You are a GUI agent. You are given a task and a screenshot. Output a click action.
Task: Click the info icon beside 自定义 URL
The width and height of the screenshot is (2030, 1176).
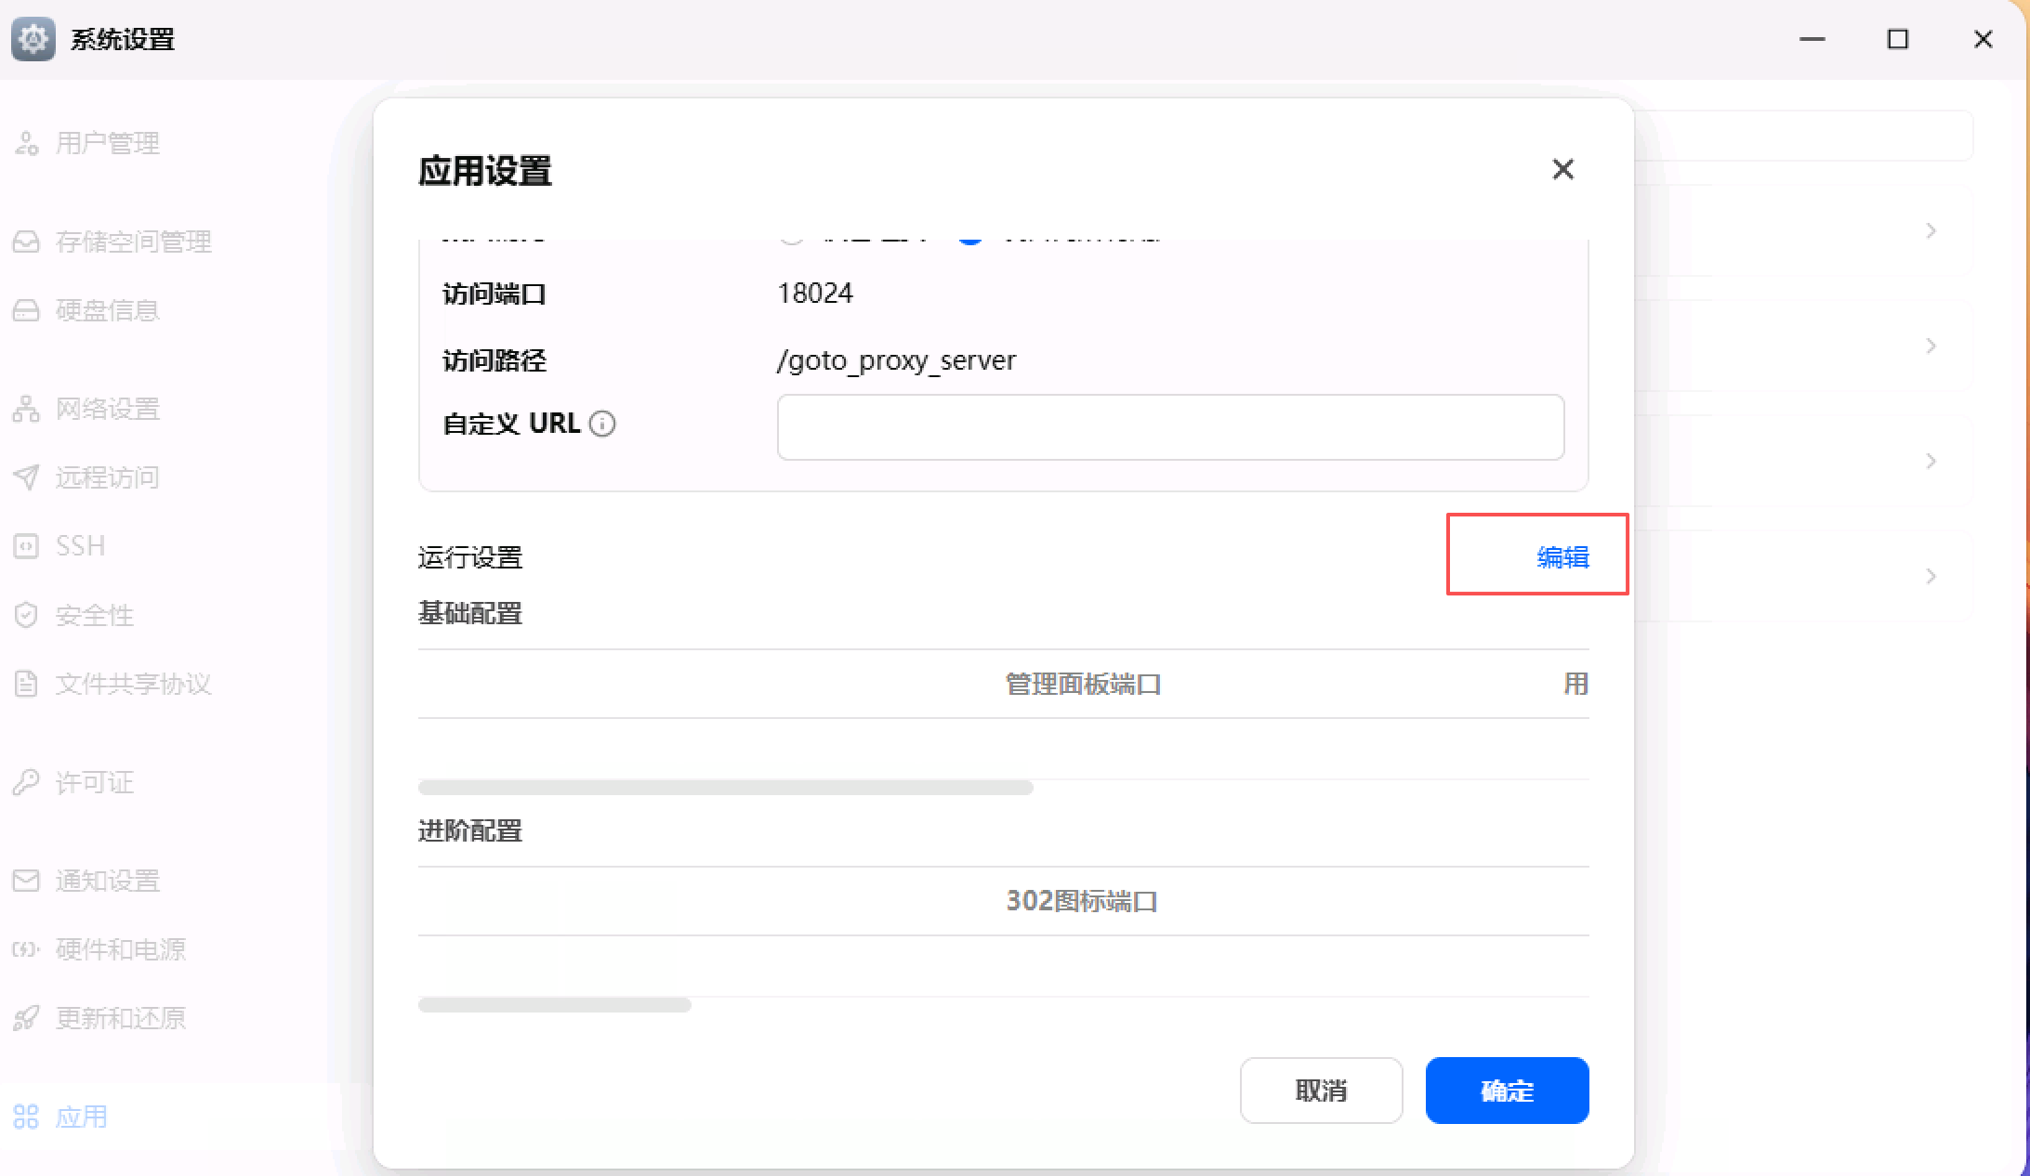tap(602, 425)
